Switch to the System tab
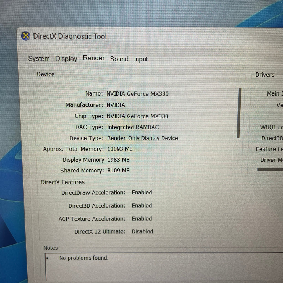283x283 pixels. pyautogui.click(x=39, y=59)
